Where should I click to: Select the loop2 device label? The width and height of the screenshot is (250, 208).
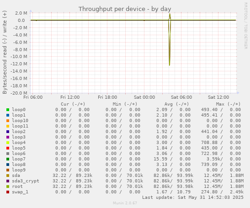coord(19,132)
